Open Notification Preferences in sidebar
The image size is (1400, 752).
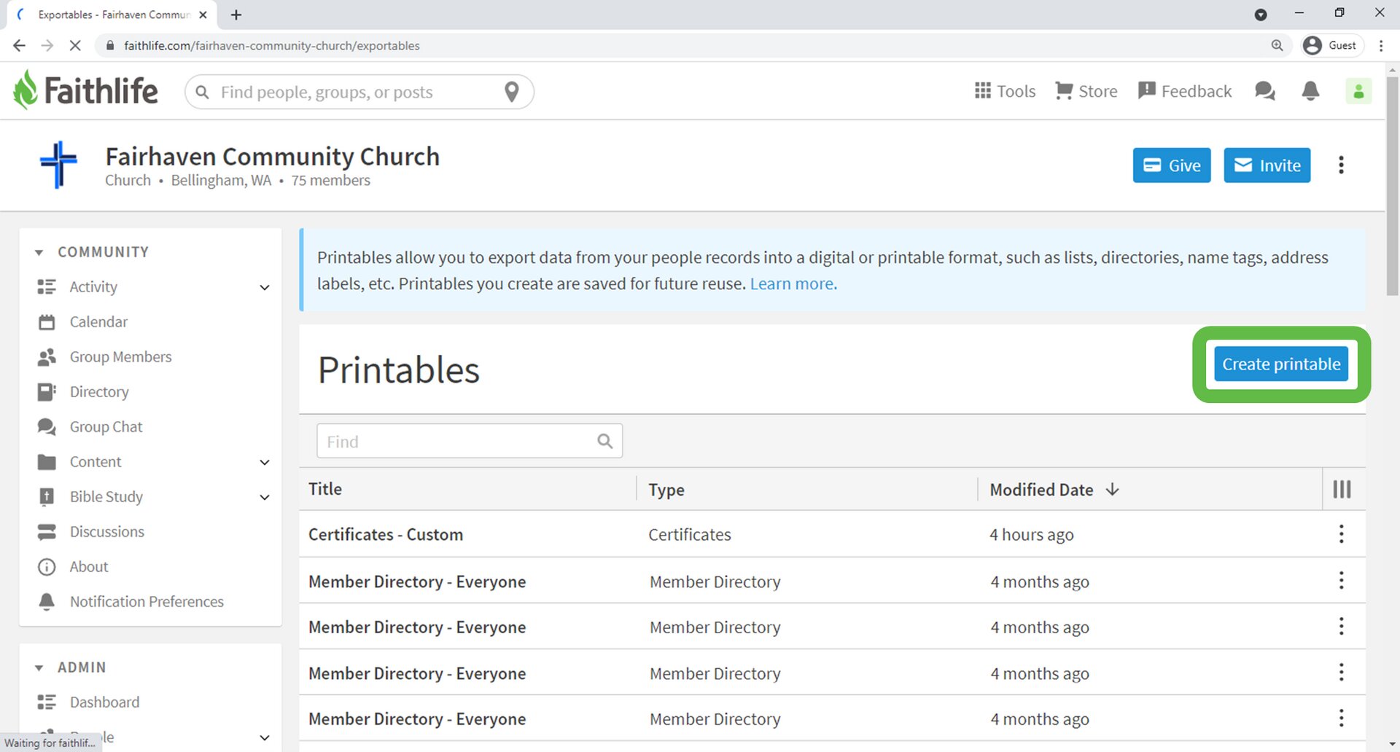coord(147,601)
